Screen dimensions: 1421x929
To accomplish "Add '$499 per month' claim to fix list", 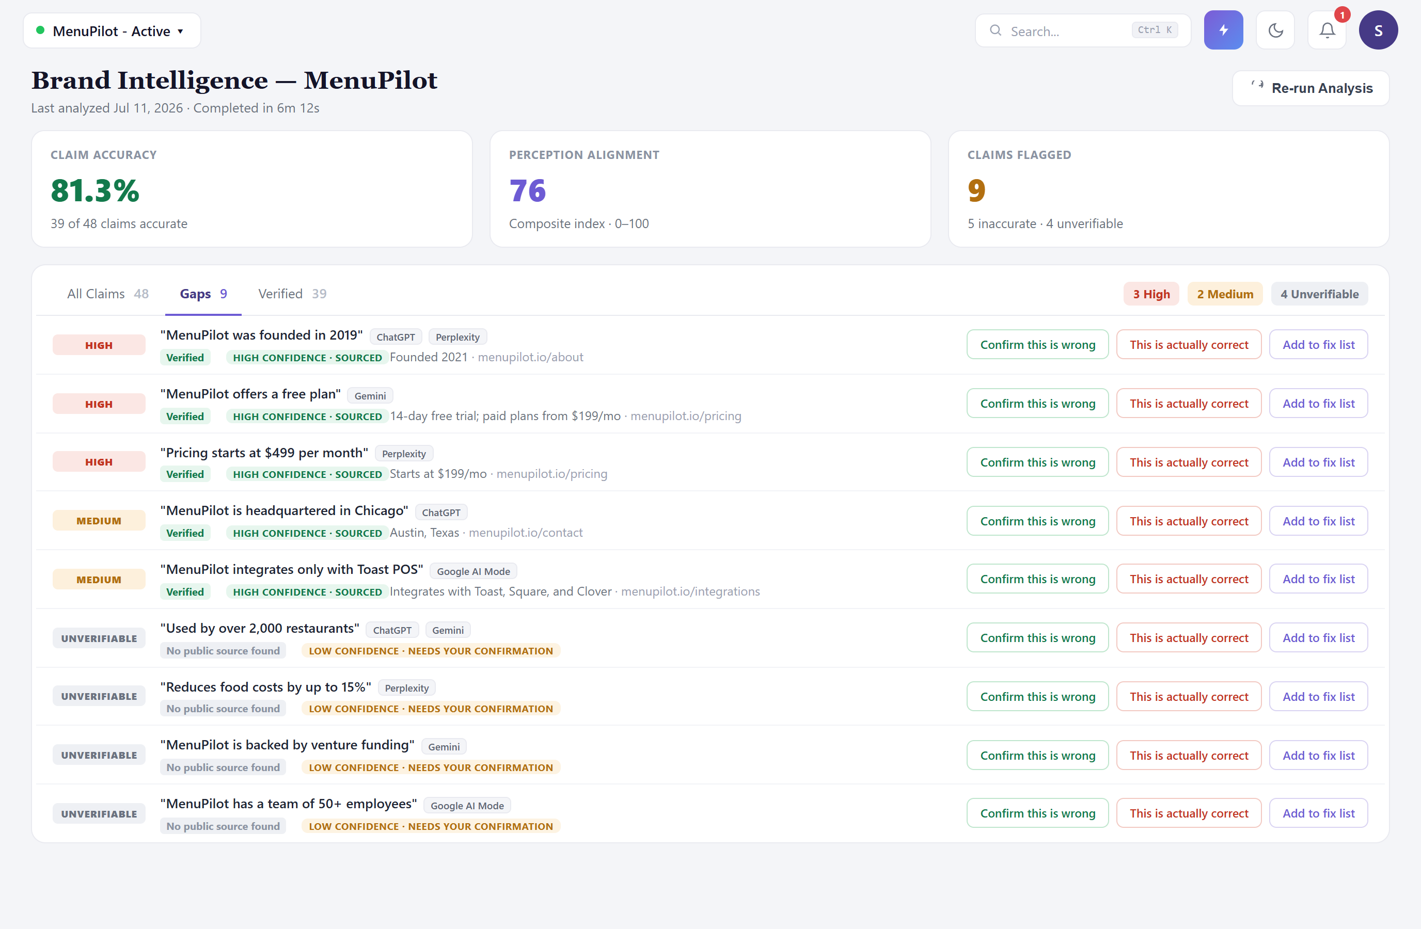I will point(1318,462).
